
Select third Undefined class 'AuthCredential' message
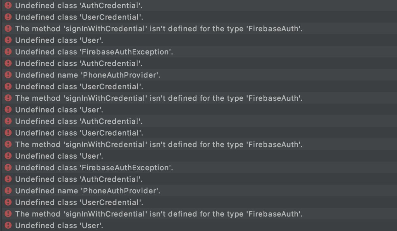point(79,121)
